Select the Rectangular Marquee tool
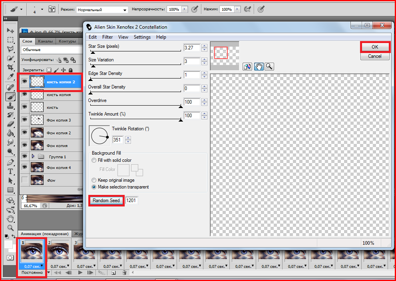Viewport: 396px width, 281px height. coord(10,40)
